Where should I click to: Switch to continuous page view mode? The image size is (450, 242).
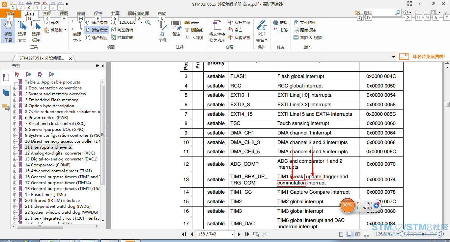click(349, 234)
